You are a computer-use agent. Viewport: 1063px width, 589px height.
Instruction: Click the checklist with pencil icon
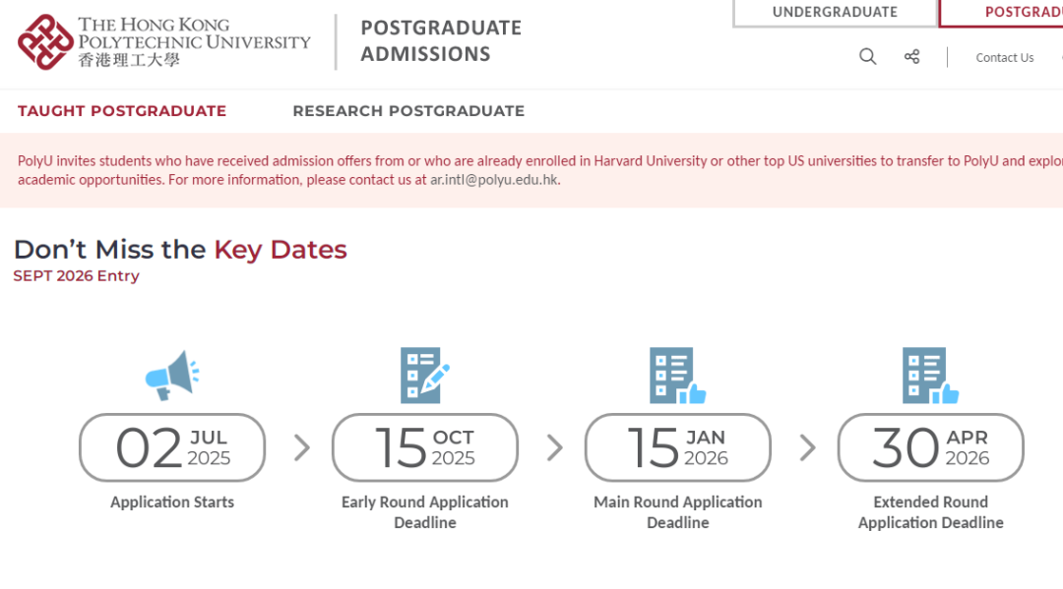pyautogui.click(x=425, y=376)
